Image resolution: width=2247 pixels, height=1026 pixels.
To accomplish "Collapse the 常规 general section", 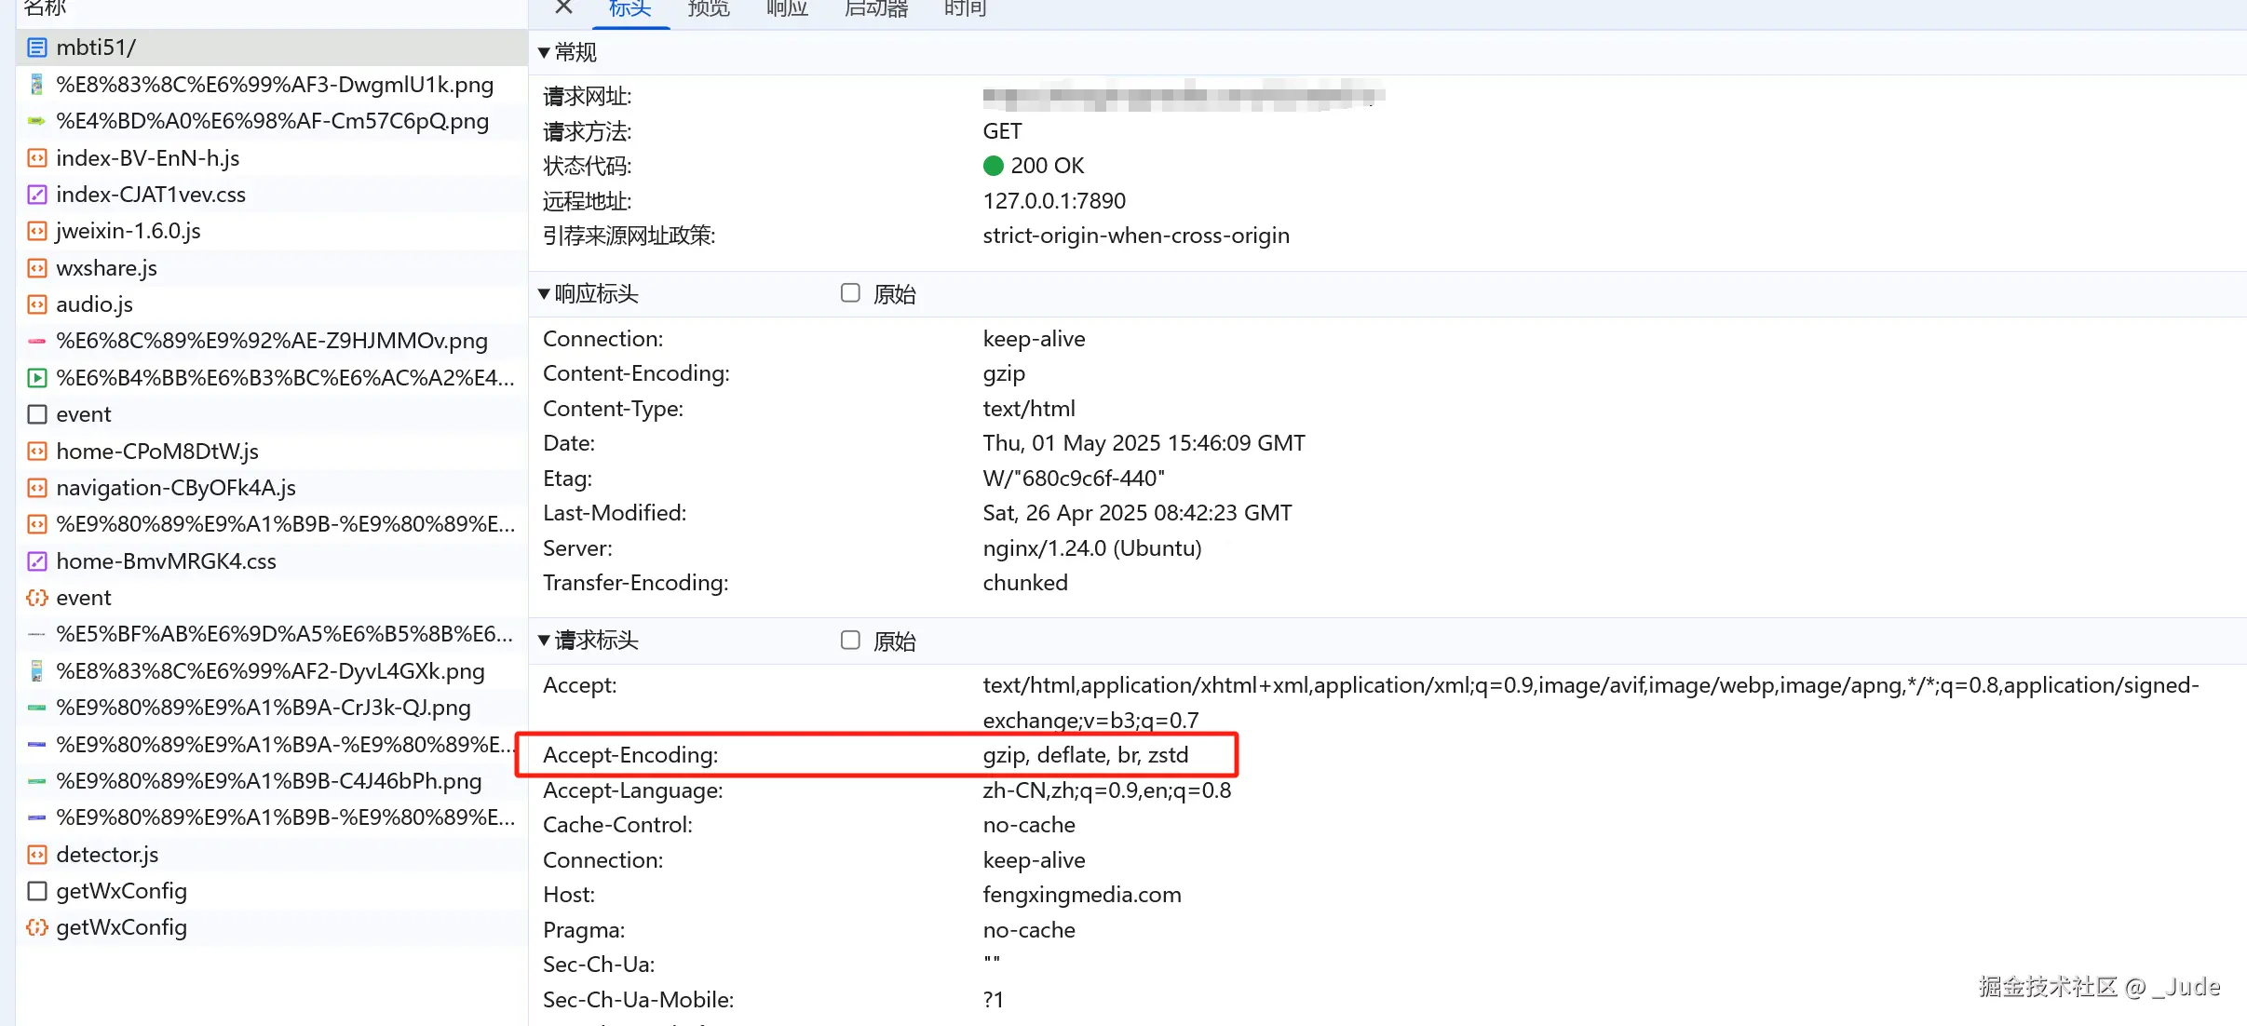I will (544, 53).
